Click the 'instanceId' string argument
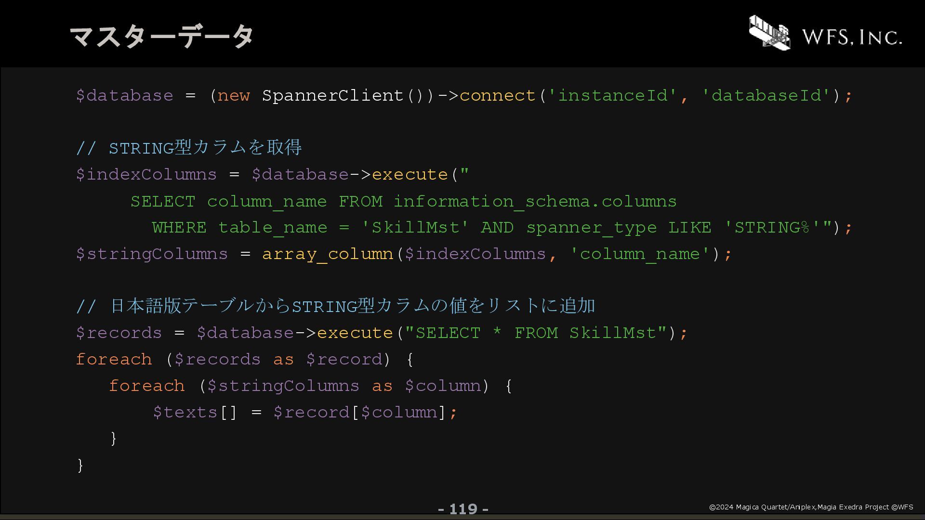925x520 pixels. pyautogui.click(x=612, y=95)
